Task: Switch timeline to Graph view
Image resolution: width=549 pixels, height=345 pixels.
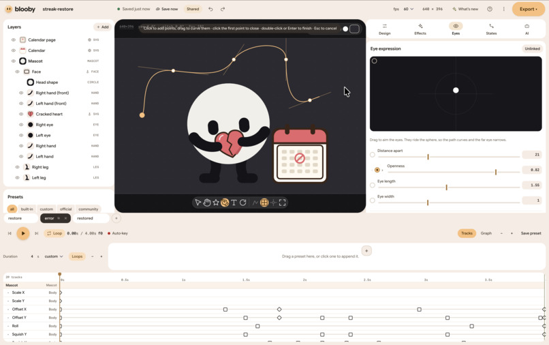Action: 486,233
